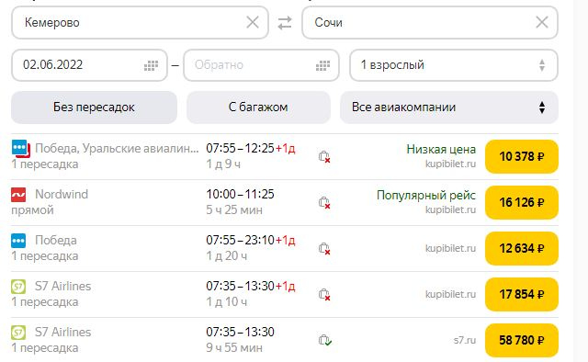Image resolution: width=588 pixels, height=362 pixels.
Task: Click duration text 5 ч 25 мин
Action: [234, 210]
